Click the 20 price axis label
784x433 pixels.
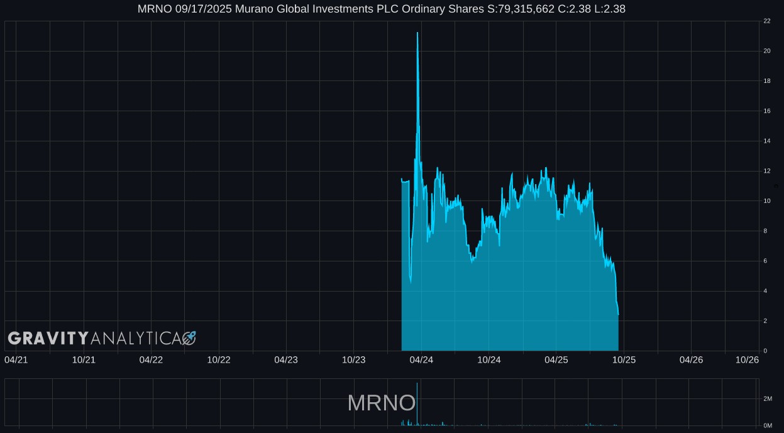767,51
